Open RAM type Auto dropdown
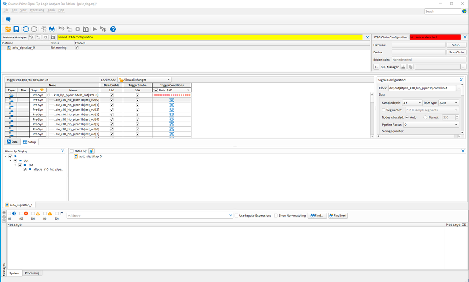The width and height of the screenshot is (469, 282). click(x=448, y=103)
